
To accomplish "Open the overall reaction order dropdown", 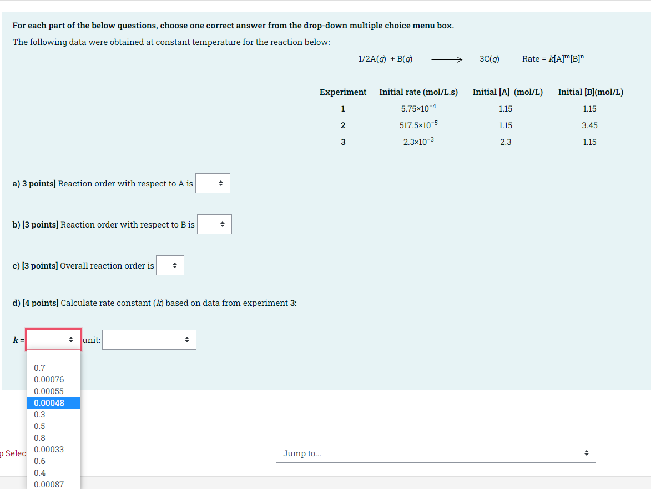I will [x=170, y=265].
